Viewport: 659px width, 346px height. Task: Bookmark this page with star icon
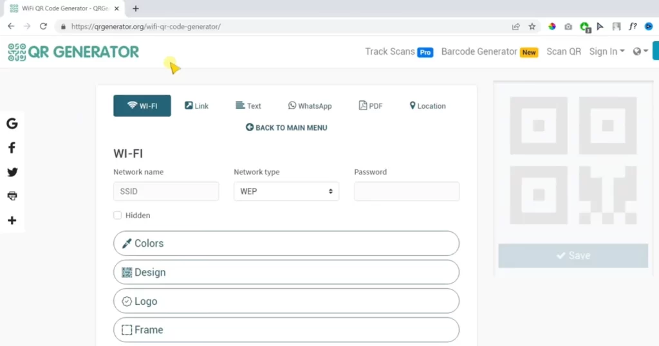coord(532,26)
